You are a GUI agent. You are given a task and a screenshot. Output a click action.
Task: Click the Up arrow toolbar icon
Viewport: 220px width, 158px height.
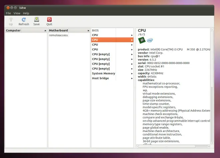tap(11, 20)
